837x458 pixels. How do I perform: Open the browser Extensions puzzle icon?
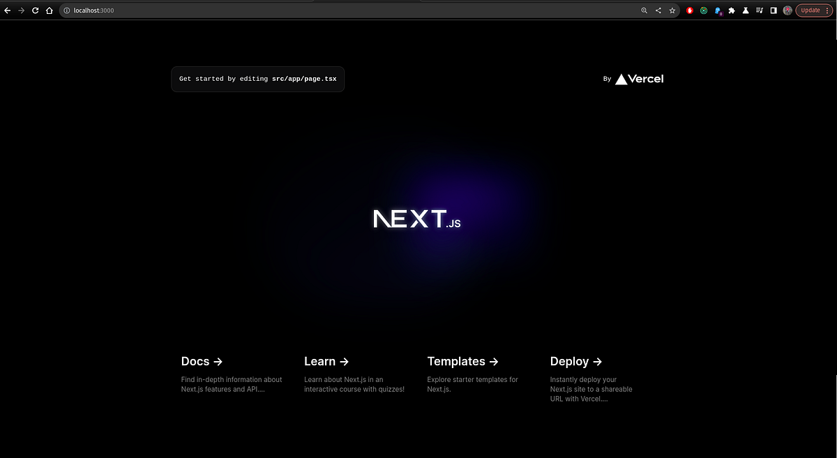731,10
